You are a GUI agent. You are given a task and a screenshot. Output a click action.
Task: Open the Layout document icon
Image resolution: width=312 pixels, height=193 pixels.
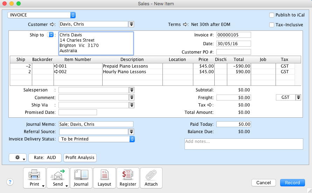[104, 175]
